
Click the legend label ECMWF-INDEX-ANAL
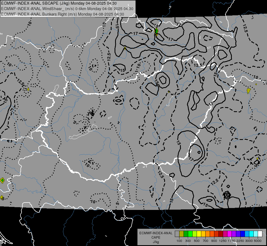click(156, 233)
